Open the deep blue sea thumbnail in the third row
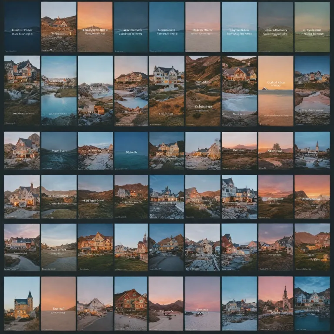The image size is (334, 334). 131,150
